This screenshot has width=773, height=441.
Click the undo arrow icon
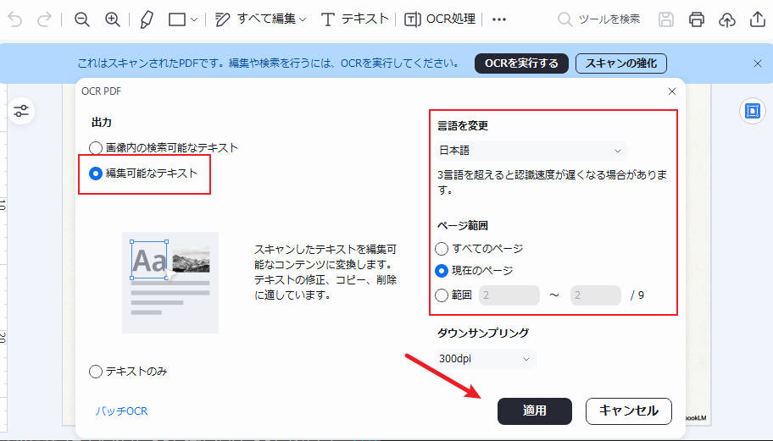(x=15, y=19)
